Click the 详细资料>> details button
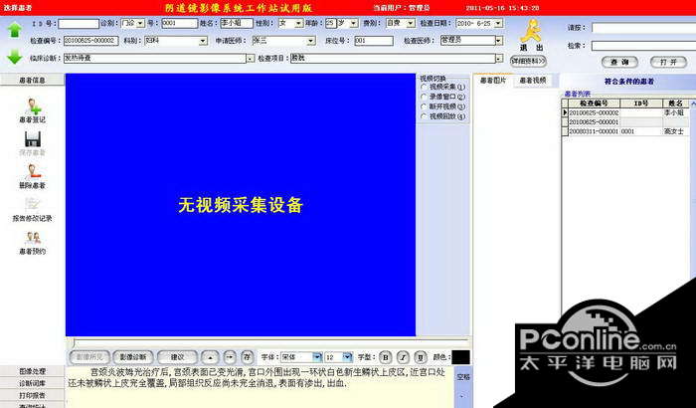Viewport: 696px width, 408px height. [528, 61]
